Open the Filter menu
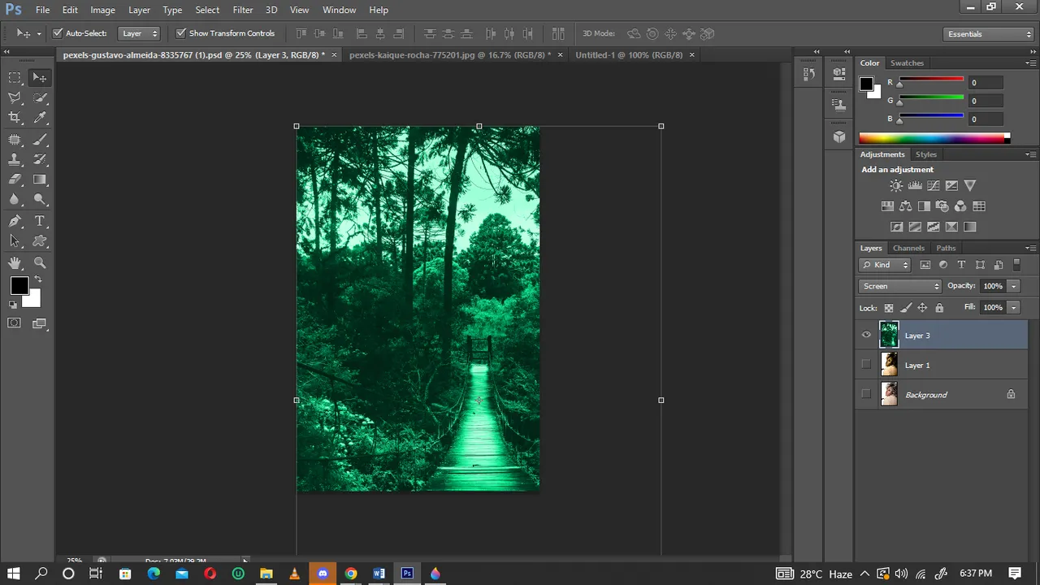Viewport: 1040px width, 585px height. 243,10
